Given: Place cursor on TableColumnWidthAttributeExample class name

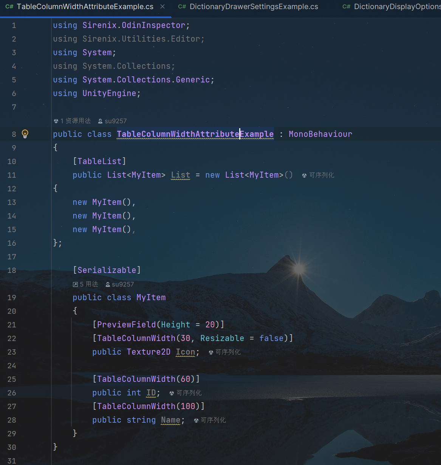Looking at the screenshot, I should coord(195,134).
